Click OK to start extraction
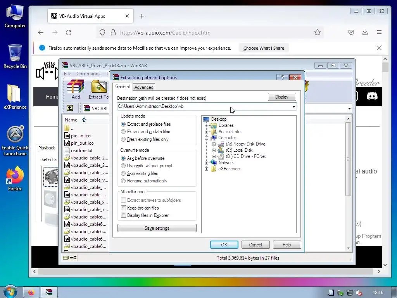Viewport: 397px width, 298px height. [x=224, y=245]
